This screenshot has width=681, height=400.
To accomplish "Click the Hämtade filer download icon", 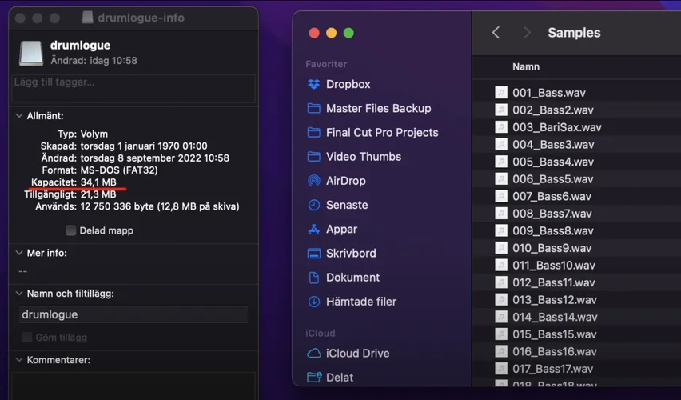I will coord(313,302).
